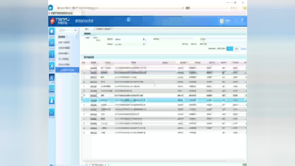The height and width of the screenshot is (166, 295).
Task: Open the lower dropdown in the query form
Action: click(x=130, y=45)
